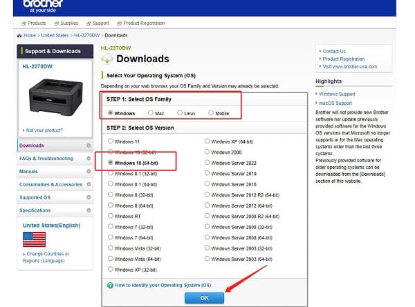Select Windows 8 (64-bit) radio button

tap(111, 205)
